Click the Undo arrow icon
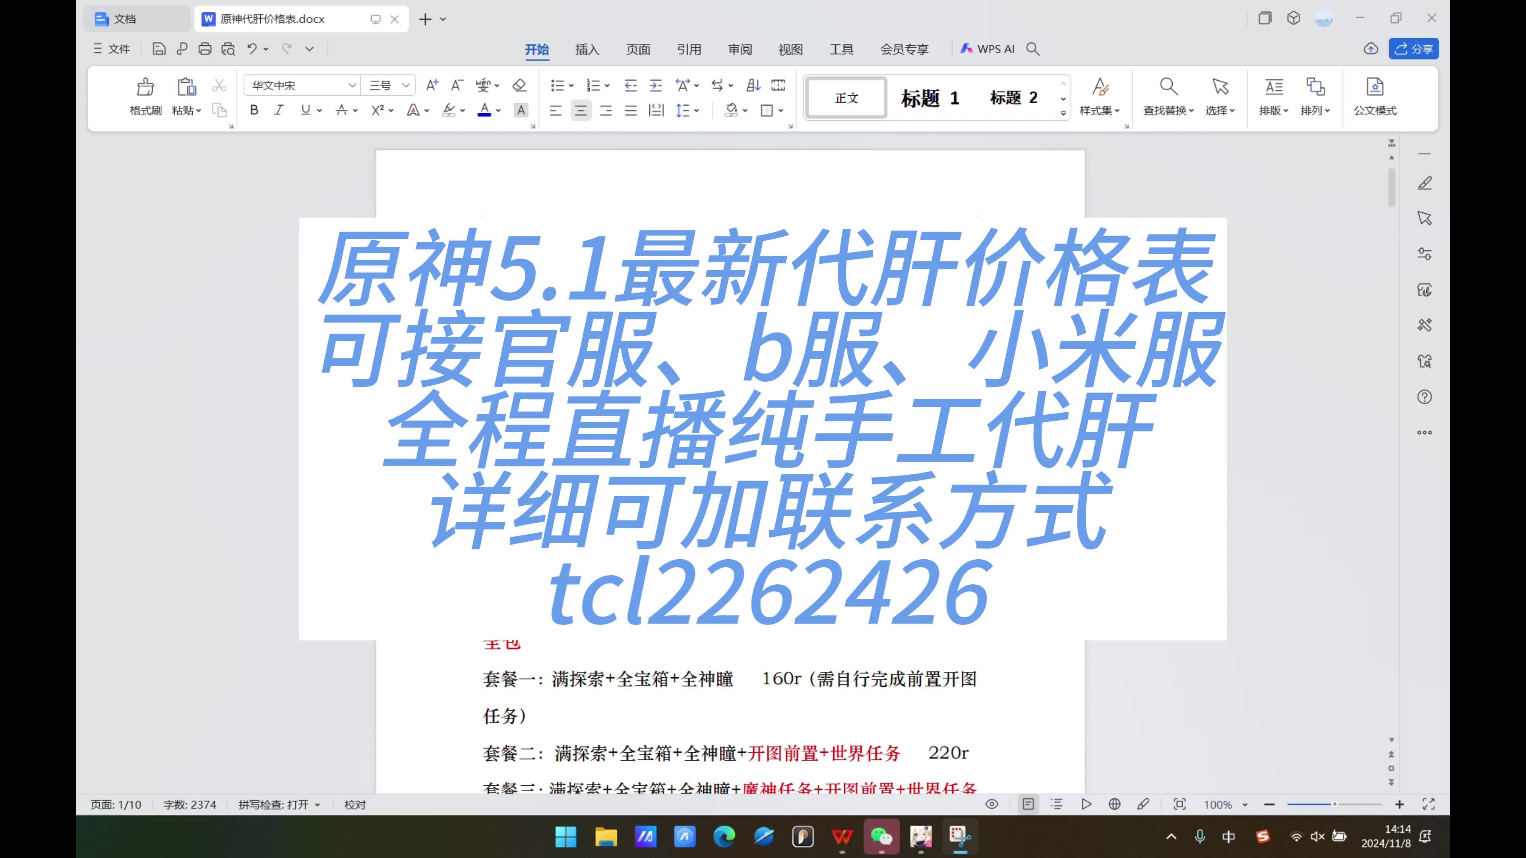Screen dimensions: 1526x858 [252, 49]
